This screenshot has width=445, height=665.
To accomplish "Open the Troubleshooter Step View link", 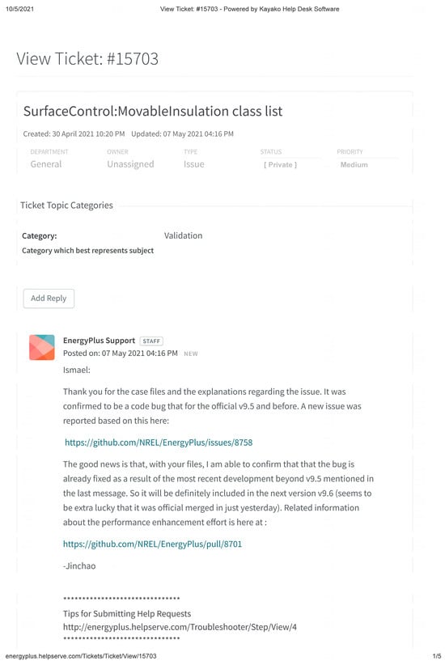I will pos(180,626).
